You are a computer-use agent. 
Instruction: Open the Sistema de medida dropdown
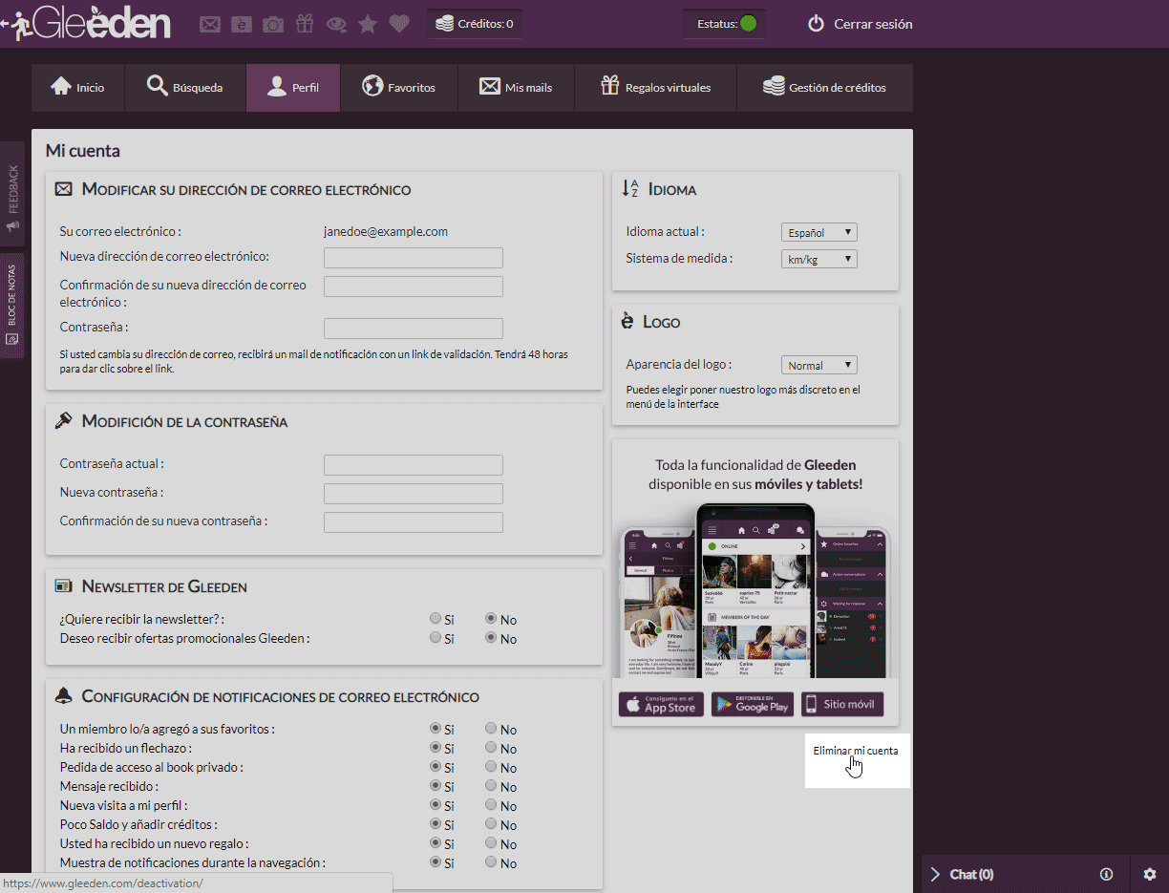pos(818,259)
